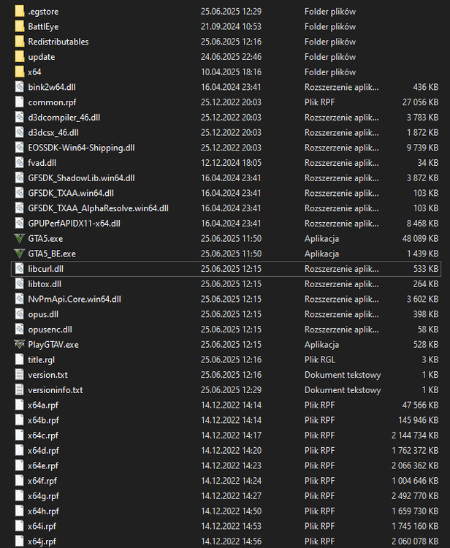The height and width of the screenshot is (548, 450).
Task: Select the x64 folder name
Action: point(34,72)
